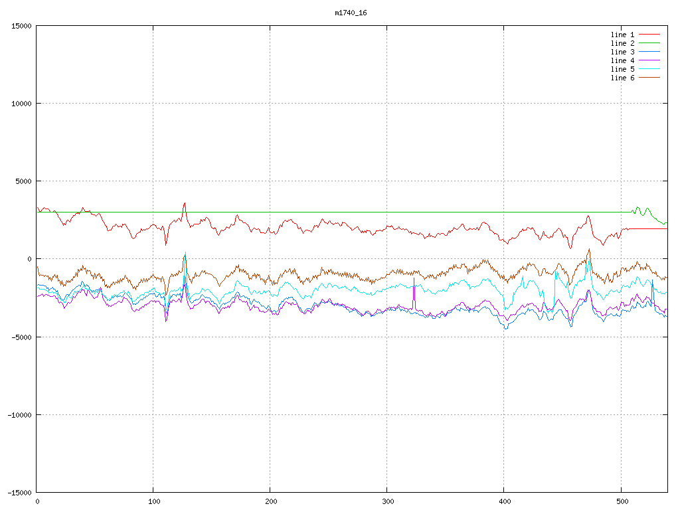Click the 15000 y-axis tick label

coord(21,26)
